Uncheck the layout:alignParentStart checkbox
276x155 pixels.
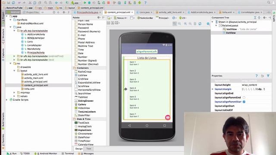pos(244,102)
